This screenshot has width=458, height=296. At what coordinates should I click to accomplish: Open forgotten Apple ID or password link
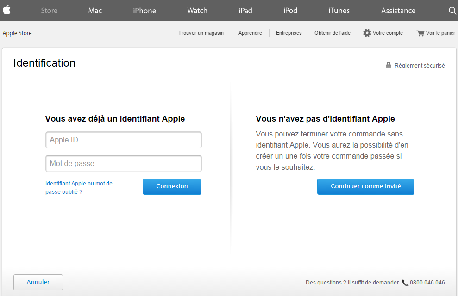(x=79, y=187)
